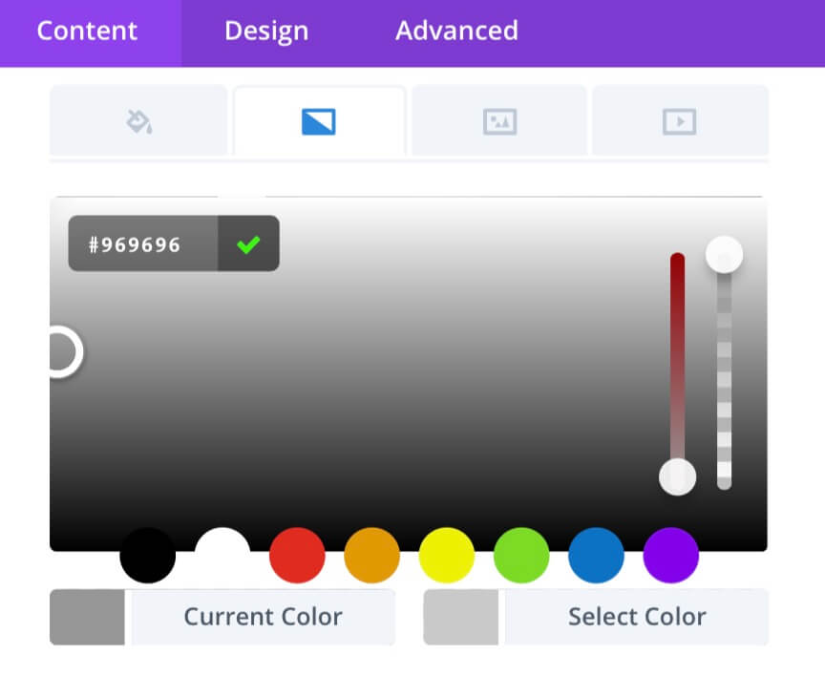The width and height of the screenshot is (825, 676).
Task: Click the red hue slider handle
Action: pyautogui.click(x=678, y=476)
